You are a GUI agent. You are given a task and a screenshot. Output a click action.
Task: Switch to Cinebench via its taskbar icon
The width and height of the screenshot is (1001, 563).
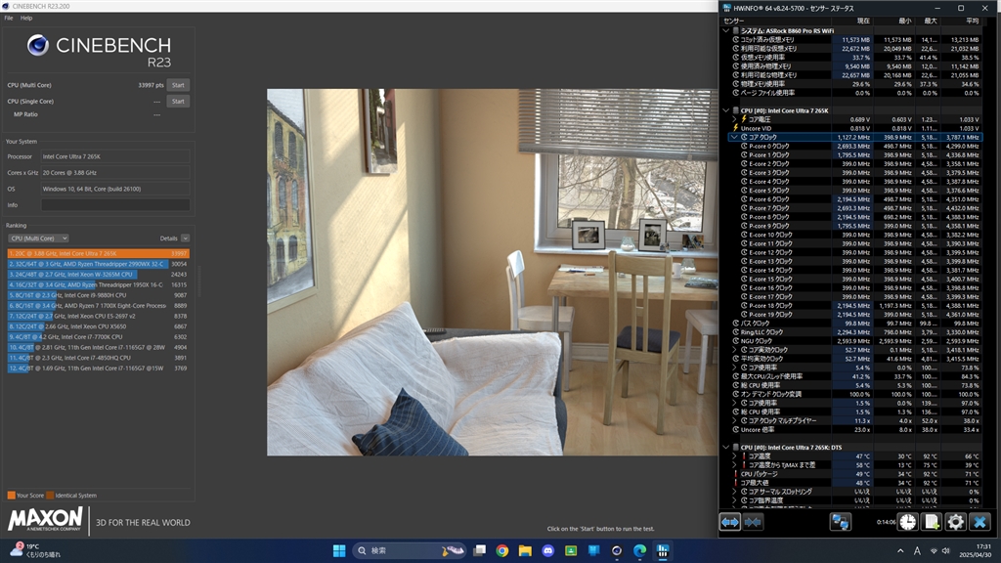click(x=617, y=550)
